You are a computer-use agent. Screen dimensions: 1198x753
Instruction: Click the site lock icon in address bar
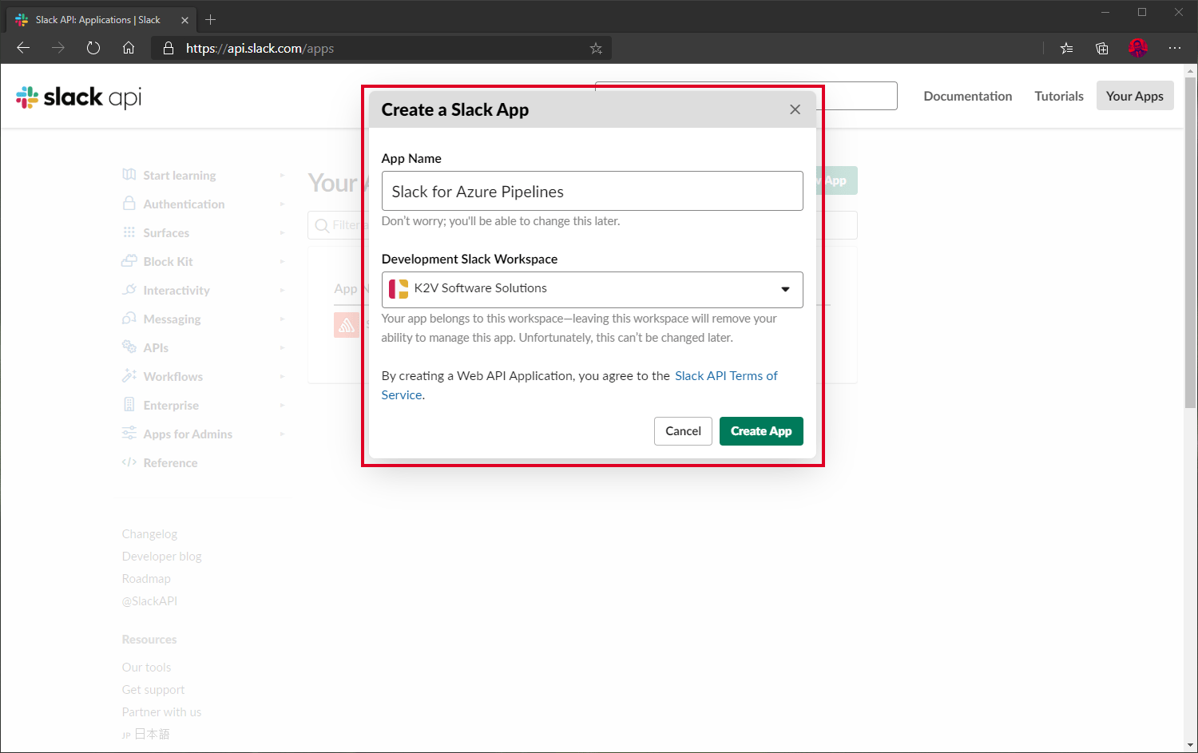point(169,48)
